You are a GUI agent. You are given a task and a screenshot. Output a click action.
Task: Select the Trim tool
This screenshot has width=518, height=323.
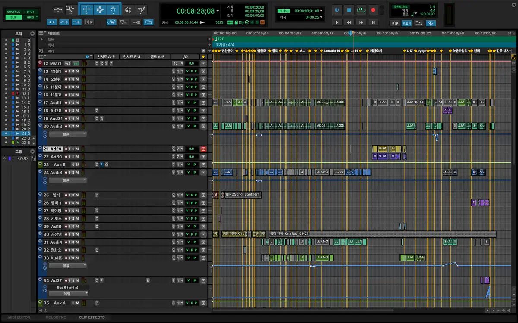(86, 9)
